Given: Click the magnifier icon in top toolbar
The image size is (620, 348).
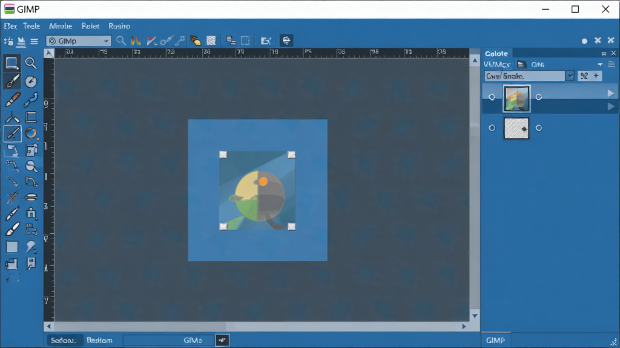Looking at the screenshot, I should point(121,40).
